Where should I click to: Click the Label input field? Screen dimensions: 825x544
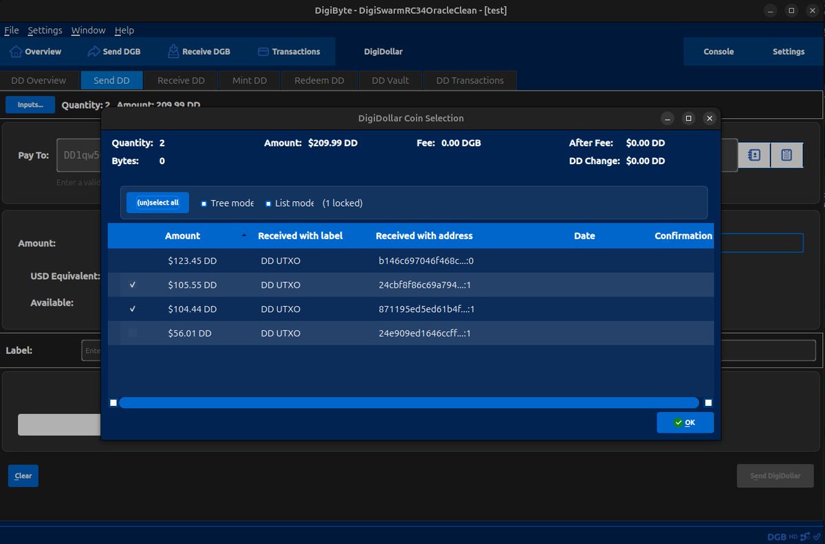coord(91,350)
